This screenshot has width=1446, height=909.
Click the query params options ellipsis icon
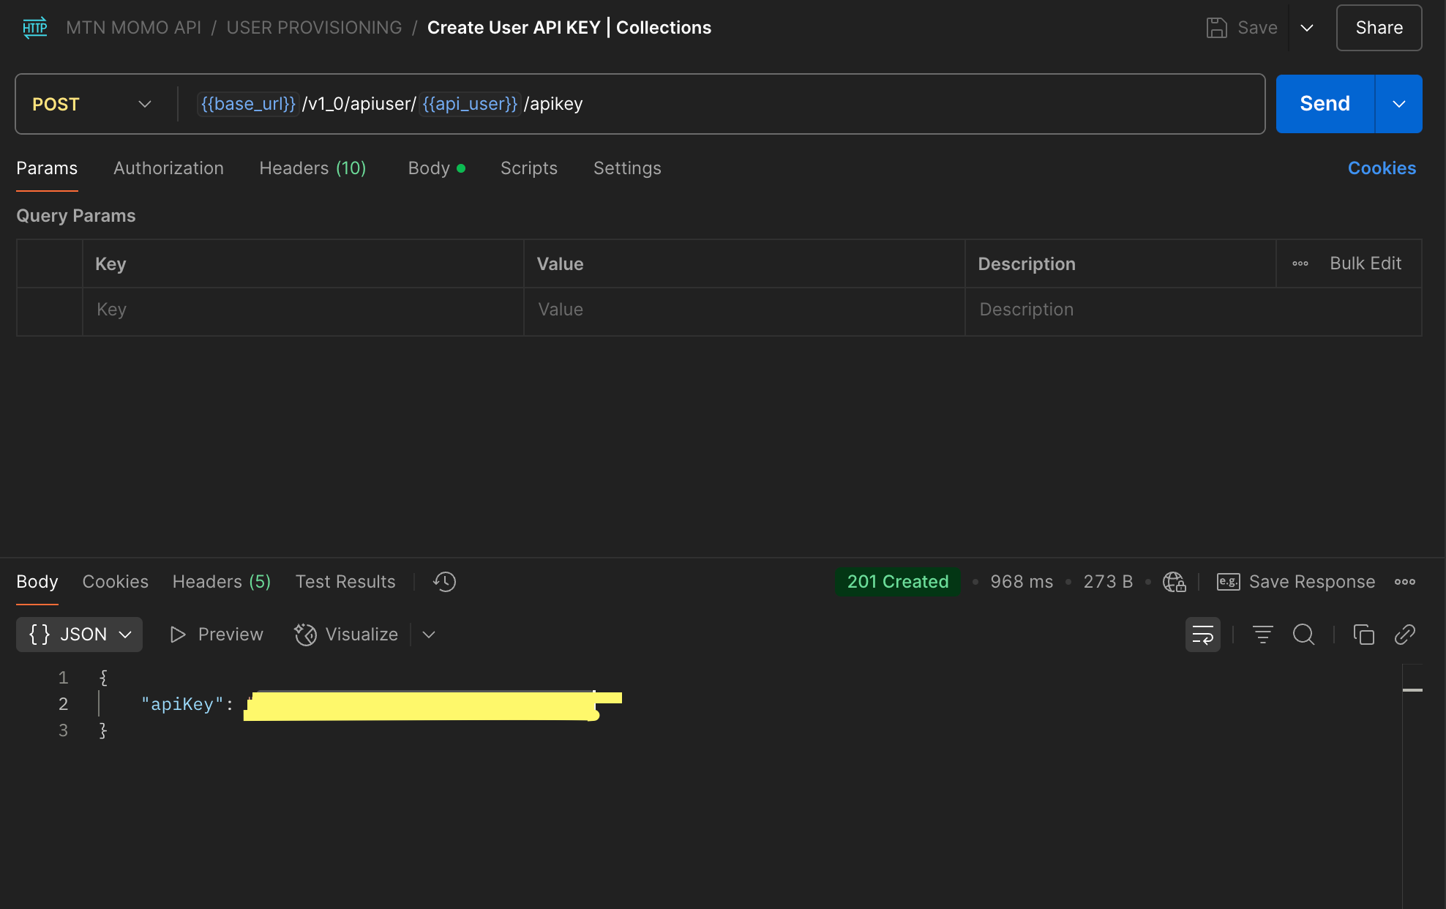pos(1300,263)
